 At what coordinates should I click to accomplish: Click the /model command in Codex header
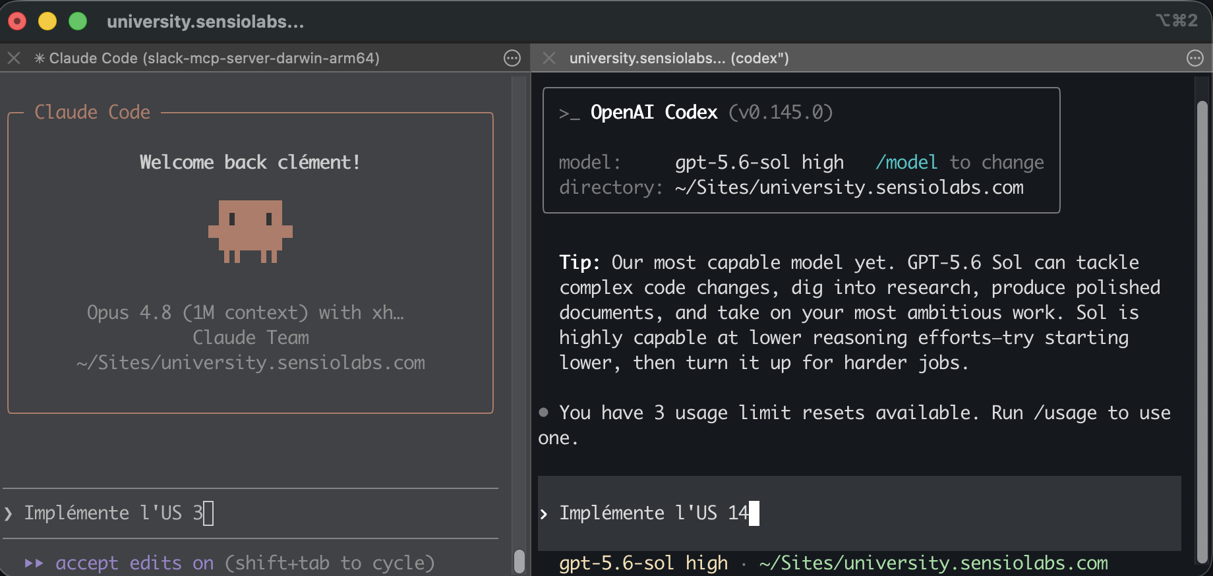pyautogui.click(x=906, y=162)
